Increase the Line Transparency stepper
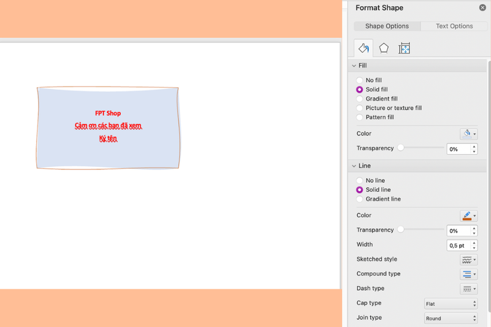The image size is (491, 327). [x=474, y=228]
